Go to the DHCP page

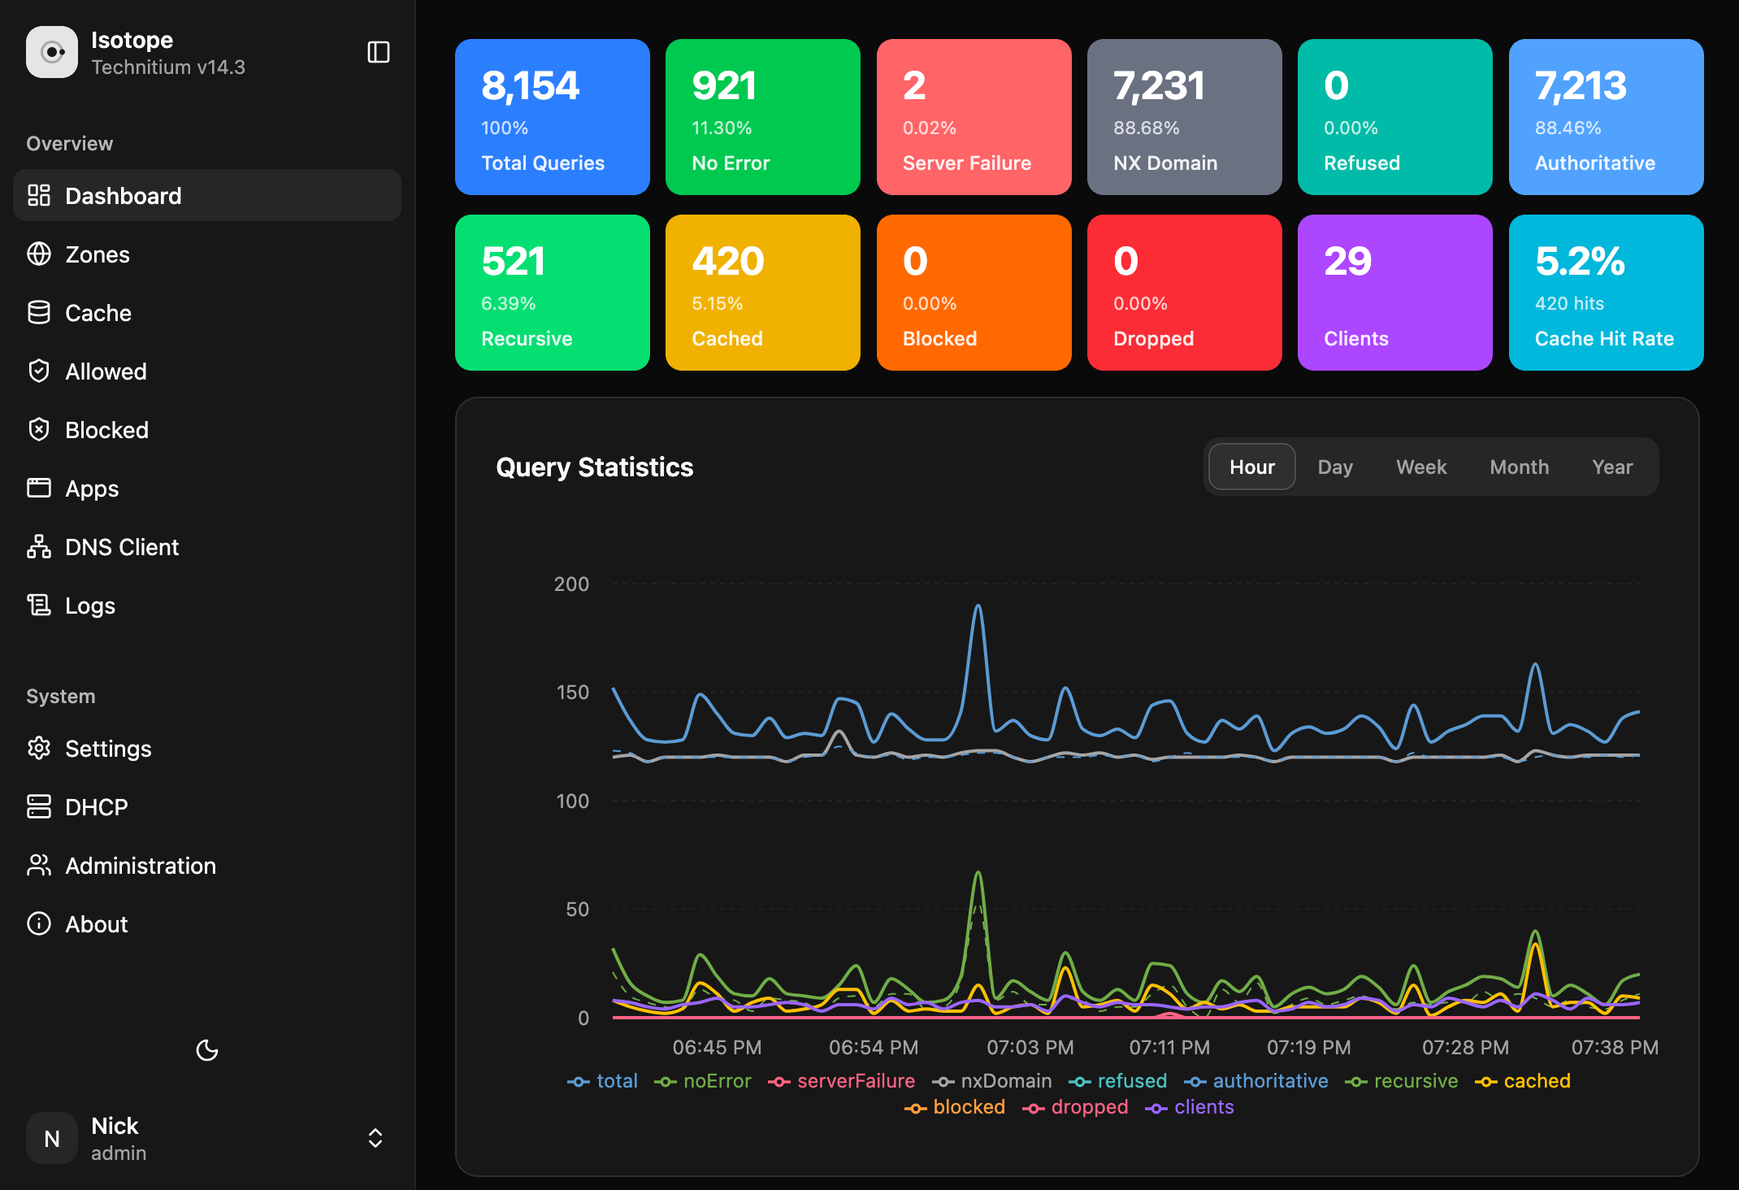point(207,806)
